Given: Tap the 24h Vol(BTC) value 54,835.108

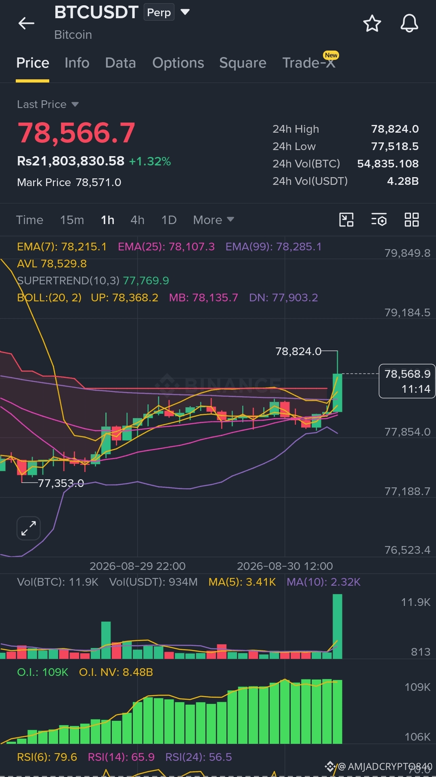Looking at the screenshot, I should (388, 163).
